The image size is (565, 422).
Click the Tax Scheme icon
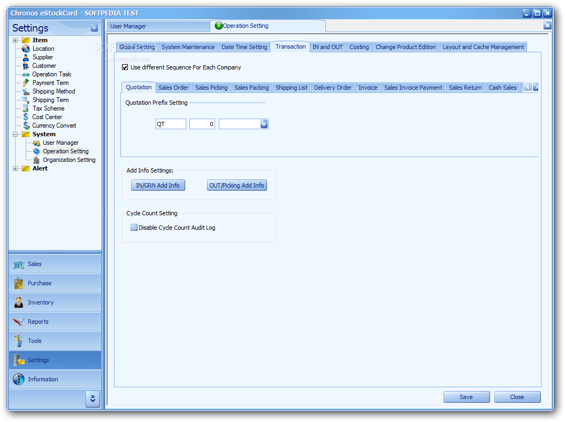click(26, 108)
